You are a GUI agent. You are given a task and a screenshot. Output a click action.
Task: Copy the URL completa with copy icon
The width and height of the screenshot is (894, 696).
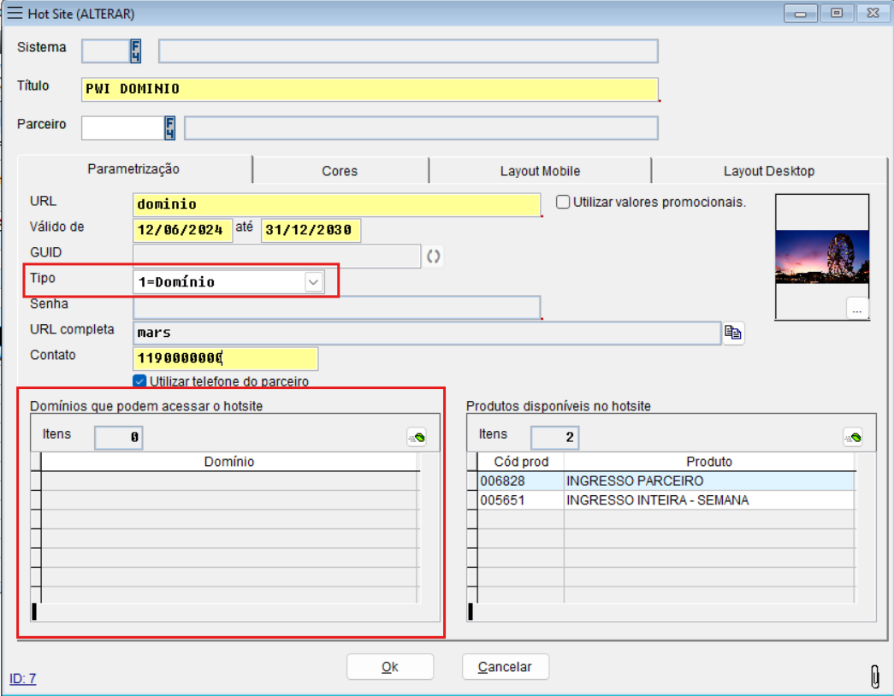733,333
